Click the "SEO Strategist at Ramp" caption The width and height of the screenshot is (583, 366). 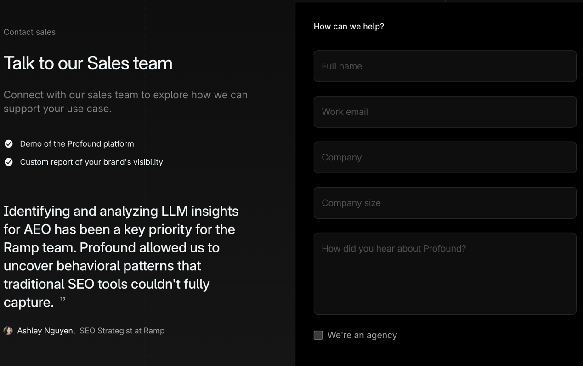click(x=122, y=331)
